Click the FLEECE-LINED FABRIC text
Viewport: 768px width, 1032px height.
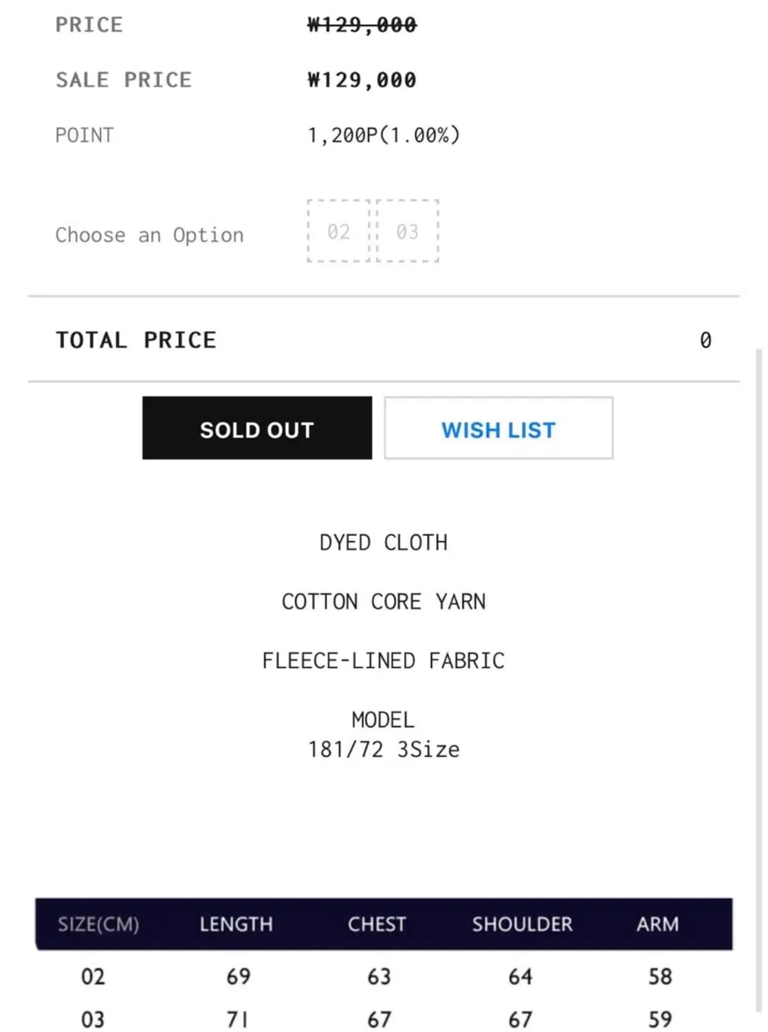(383, 661)
